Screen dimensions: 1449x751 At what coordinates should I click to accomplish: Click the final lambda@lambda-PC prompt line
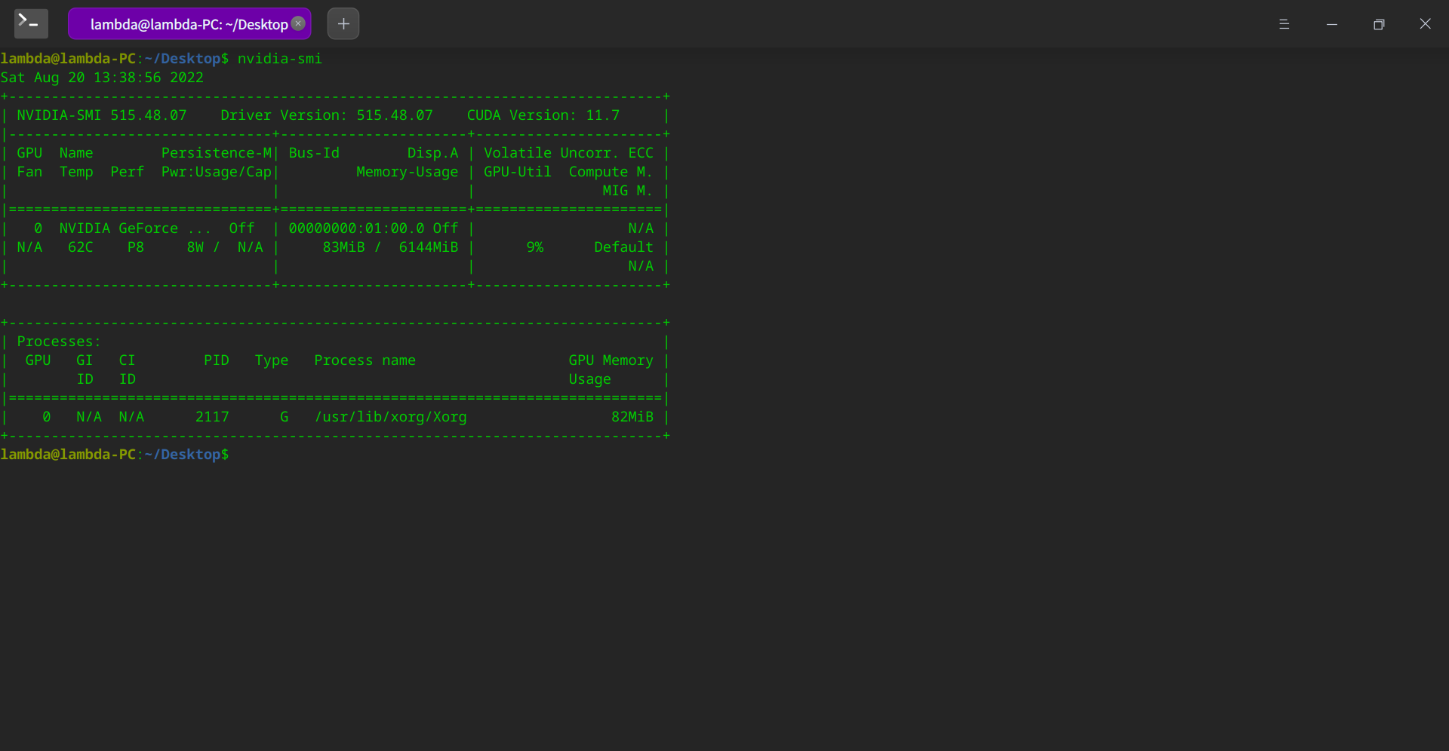[115, 455]
